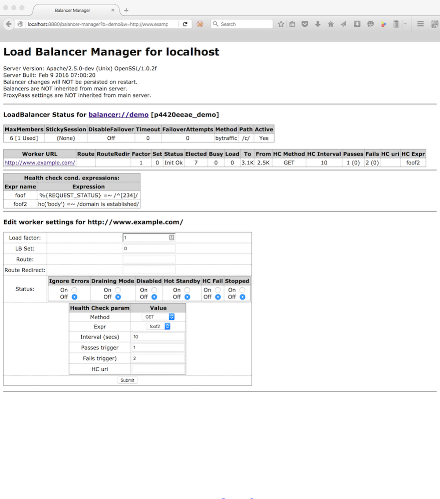Select the Balancer Manager browser tab
440x499 pixels.
pyautogui.click(x=76, y=10)
